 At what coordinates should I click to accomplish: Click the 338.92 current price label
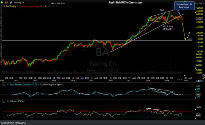pos(199,19)
